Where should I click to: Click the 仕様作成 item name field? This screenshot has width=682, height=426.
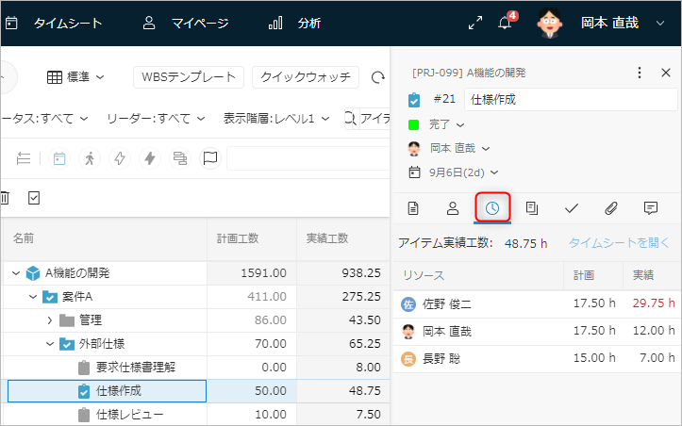tap(571, 99)
